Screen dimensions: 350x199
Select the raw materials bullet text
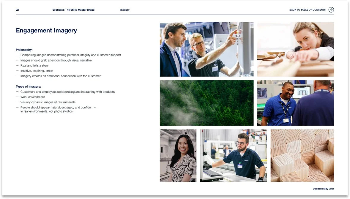coord(48,102)
